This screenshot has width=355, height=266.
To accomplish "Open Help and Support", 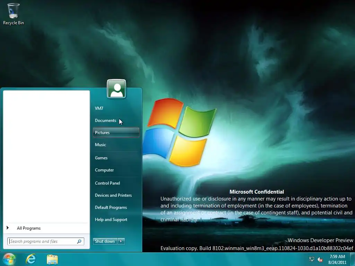I will 116,219.
